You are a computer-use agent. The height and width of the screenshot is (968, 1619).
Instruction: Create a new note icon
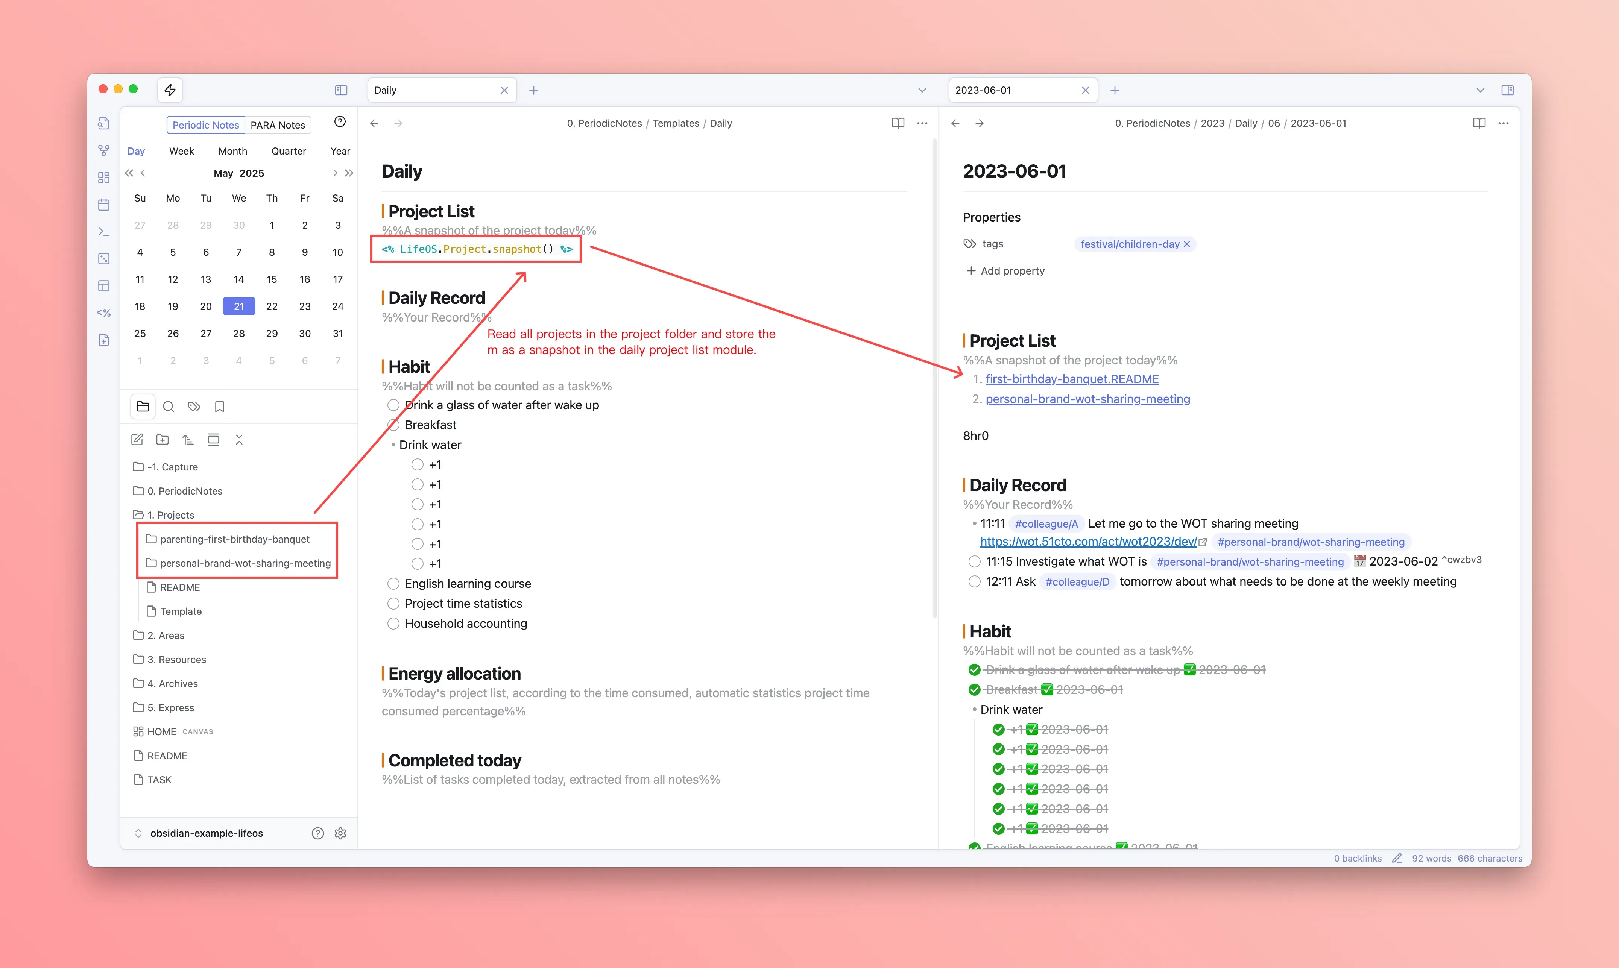tap(137, 440)
